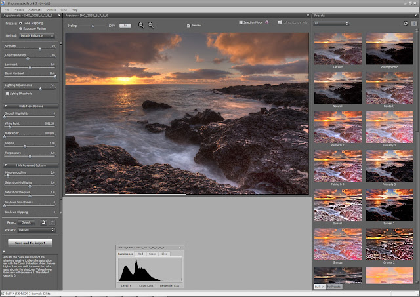Click the Selection Mode help icon

[x=267, y=23]
